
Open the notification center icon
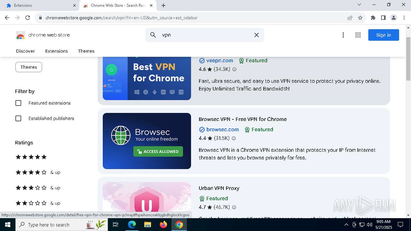[x=400, y=225]
